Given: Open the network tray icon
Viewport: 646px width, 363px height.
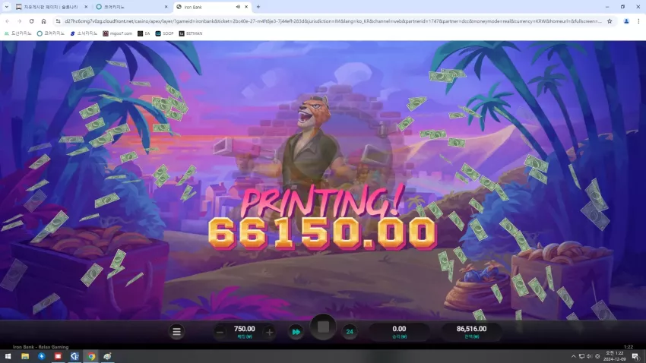Looking at the screenshot, I should (x=581, y=356).
